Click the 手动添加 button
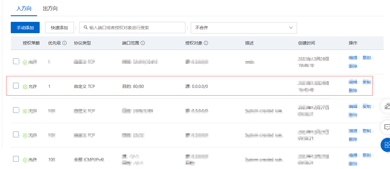Viewport: 390px width, 169px height. [x=25, y=28]
